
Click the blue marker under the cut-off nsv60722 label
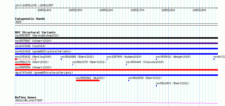[214, 59]
